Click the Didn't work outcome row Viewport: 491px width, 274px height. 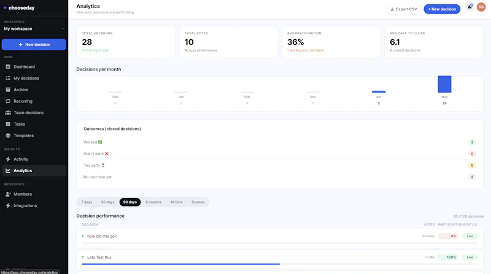280,154
